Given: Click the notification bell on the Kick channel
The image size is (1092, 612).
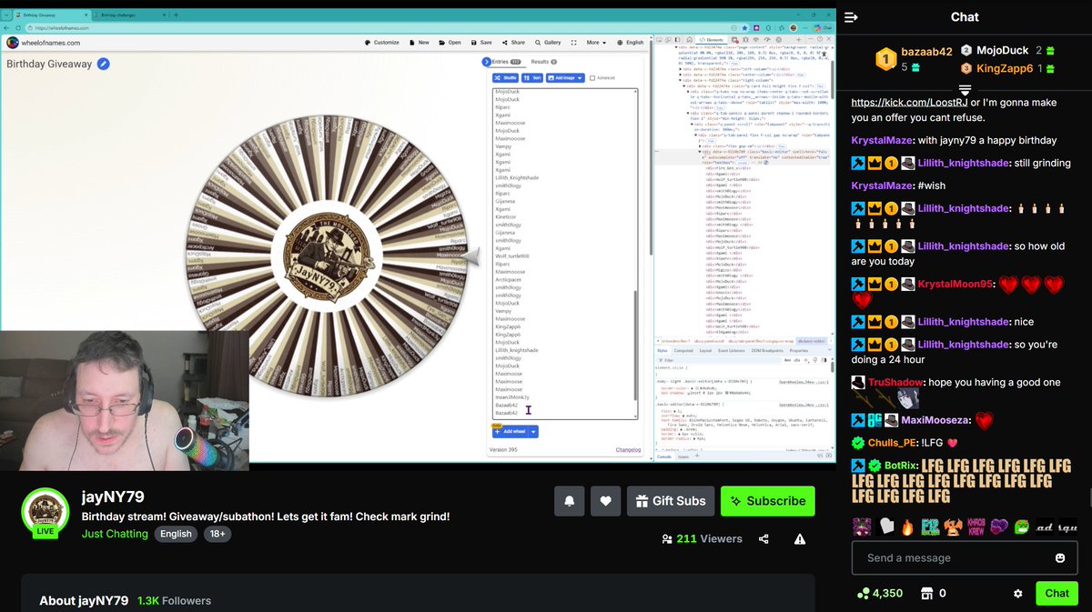Looking at the screenshot, I should (569, 500).
